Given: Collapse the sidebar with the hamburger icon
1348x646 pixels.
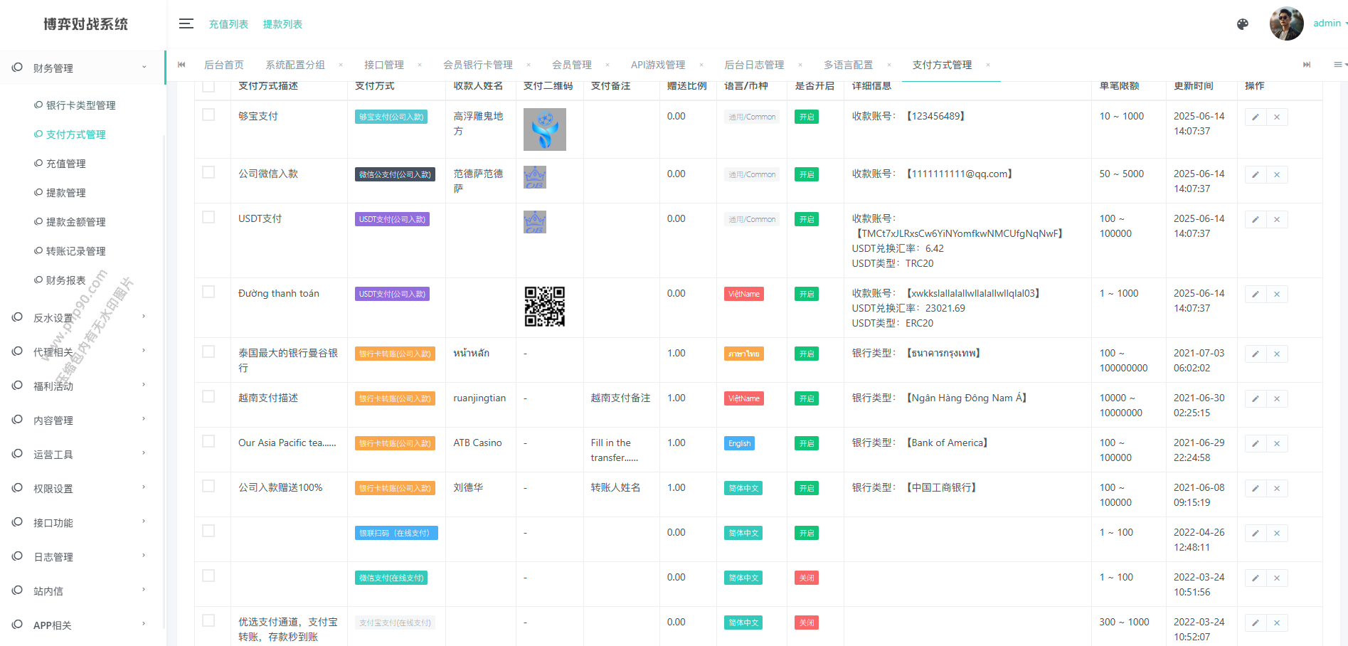Looking at the screenshot, I should point(186,24).
